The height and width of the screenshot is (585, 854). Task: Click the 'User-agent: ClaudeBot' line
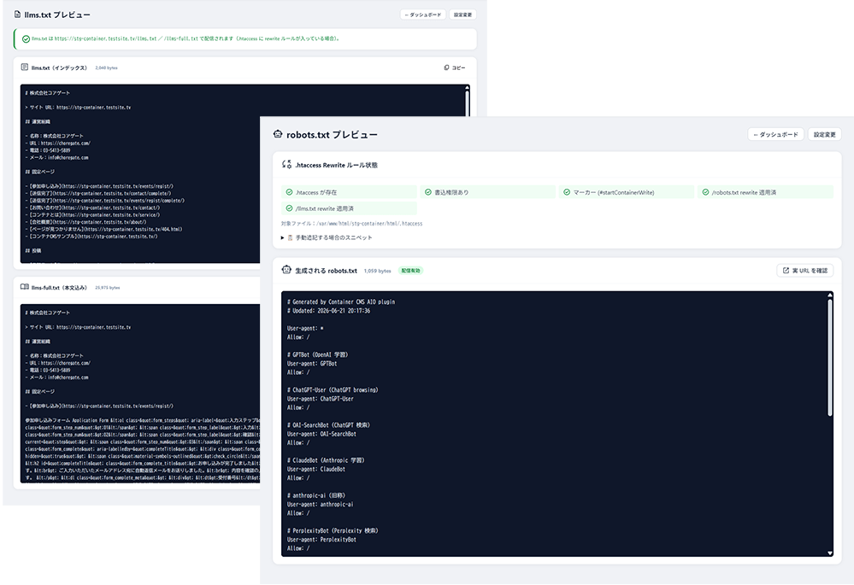coord(316,469)
